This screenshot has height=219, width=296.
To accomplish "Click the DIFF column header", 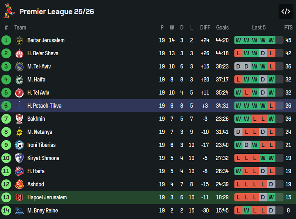I will point(205,27).
